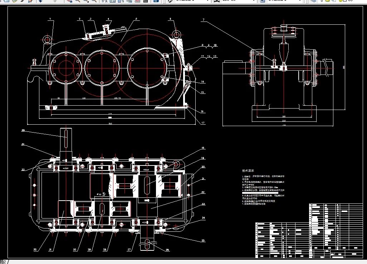Screen dimensions: 367x264
Task: Select part callout number 4
Action: [x=108, y=19]
